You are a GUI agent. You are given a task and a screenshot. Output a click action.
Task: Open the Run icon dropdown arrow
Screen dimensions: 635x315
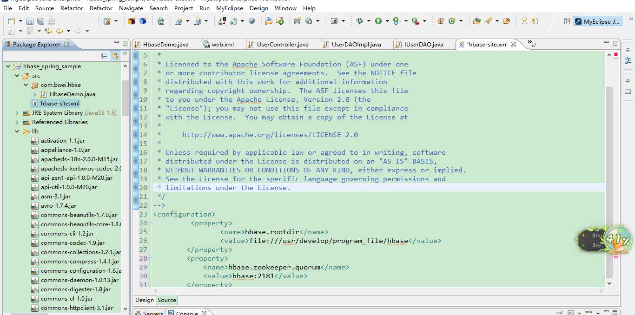point(387,21)
